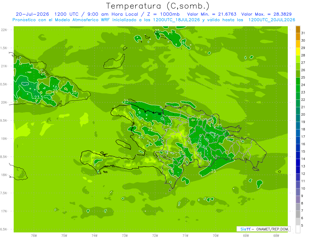
Task: Click the '1200 UTC' time in the header
Action: coord(67,14)
